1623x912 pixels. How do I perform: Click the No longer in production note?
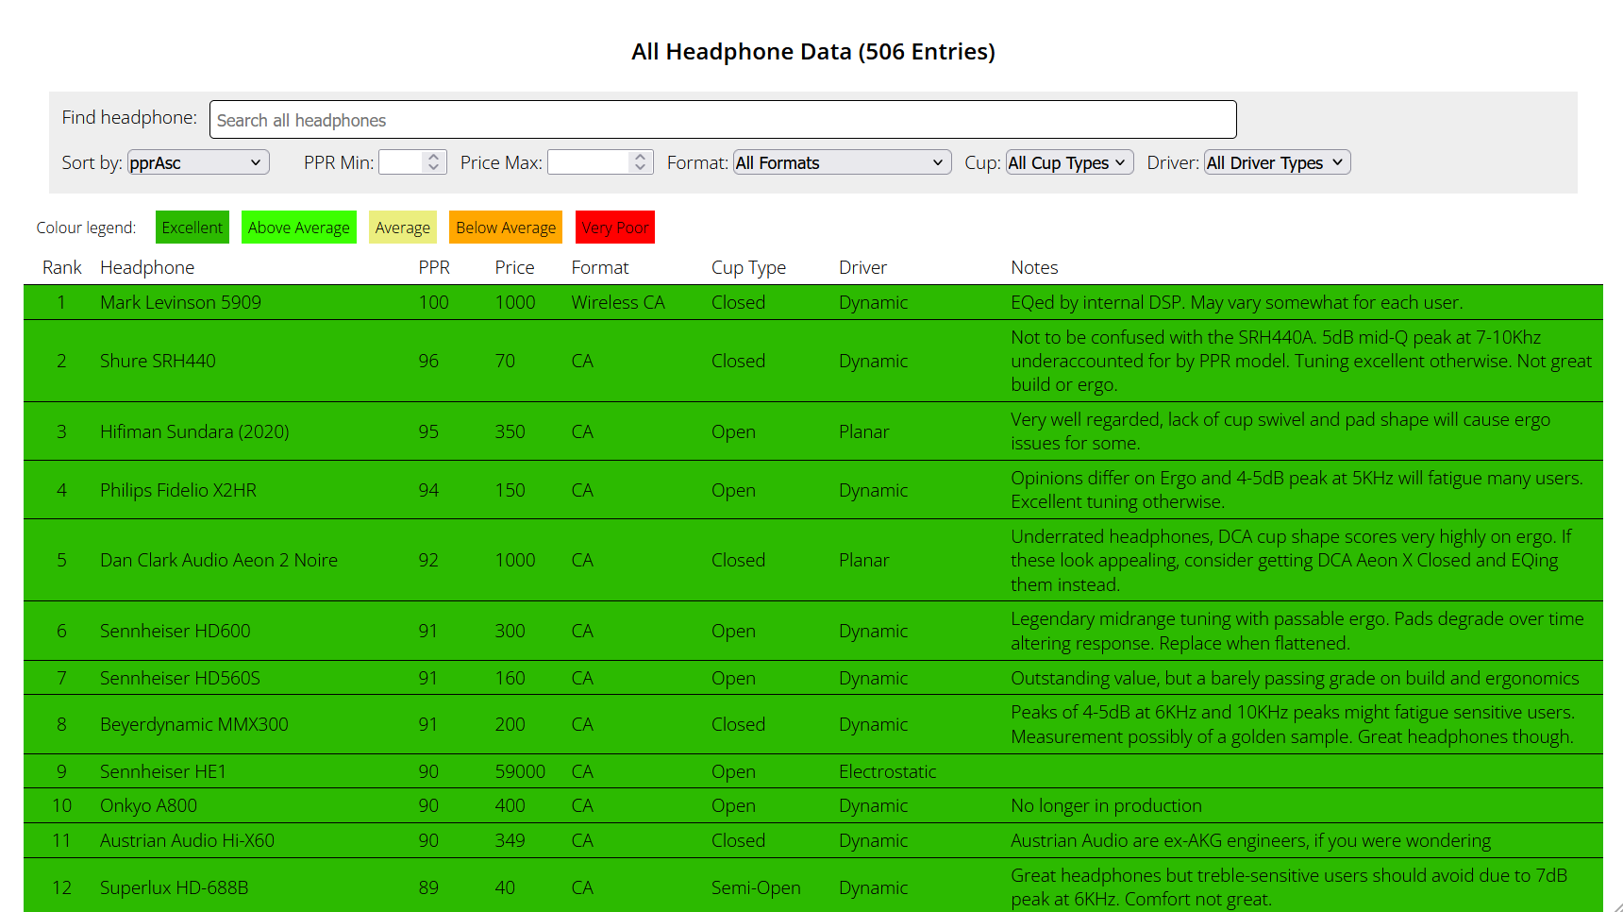[1106, 805]
